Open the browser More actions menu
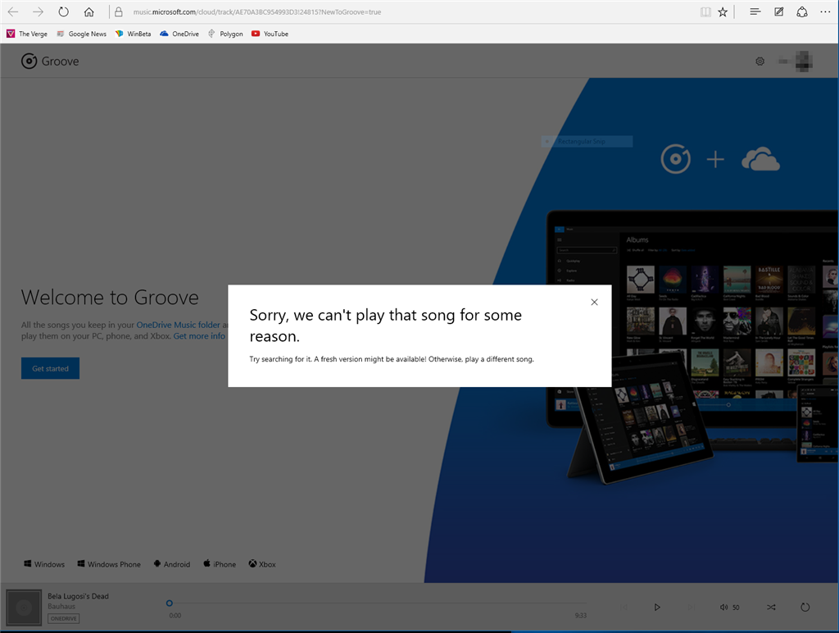This screenshot has height=633, width=839. 826,11
